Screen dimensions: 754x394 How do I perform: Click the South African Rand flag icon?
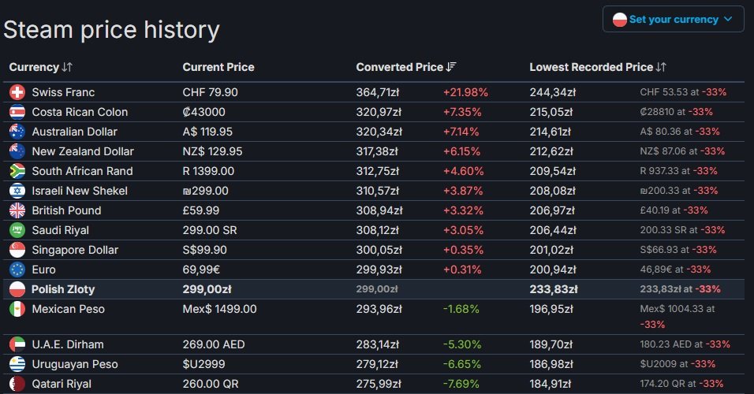point(17,171)
